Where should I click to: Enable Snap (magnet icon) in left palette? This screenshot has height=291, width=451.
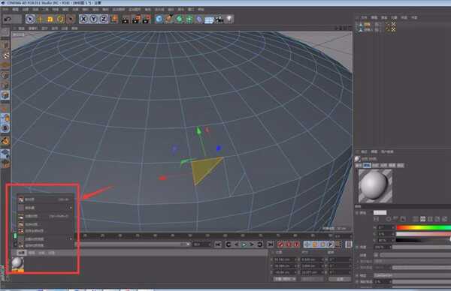5,141
